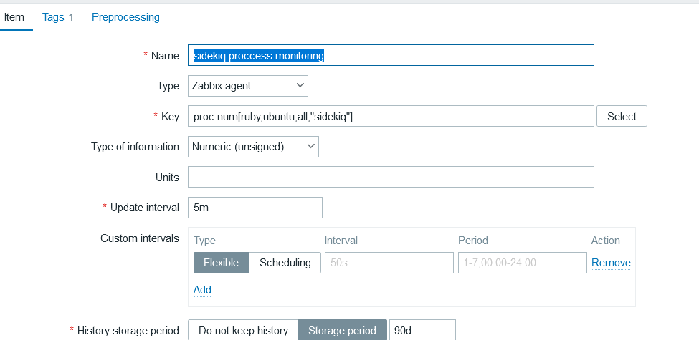The image size is (699, 340).
Task: Remove the custom interval row
Action: tap(611, 263)
